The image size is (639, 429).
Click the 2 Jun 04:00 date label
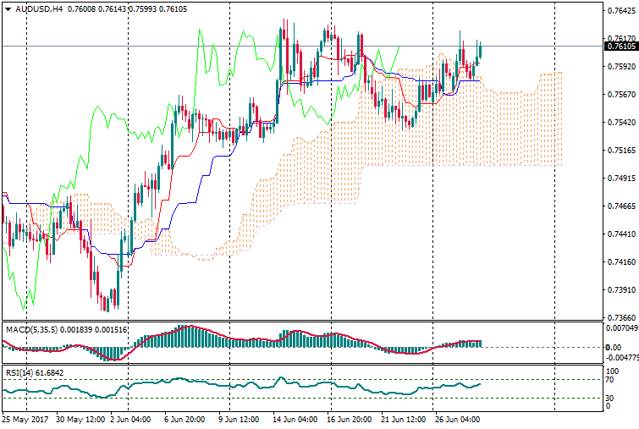(130, 419)
